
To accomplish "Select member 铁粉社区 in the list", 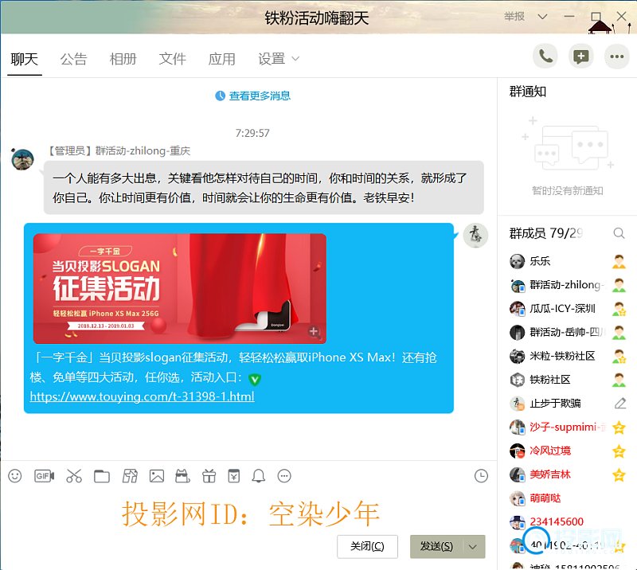I will [x=567, y=380].
